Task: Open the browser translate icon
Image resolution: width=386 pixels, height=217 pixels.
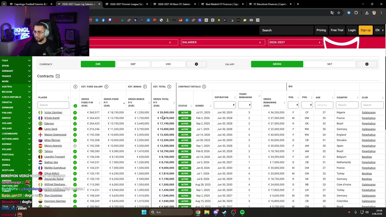Action: (x=332, y=13)
